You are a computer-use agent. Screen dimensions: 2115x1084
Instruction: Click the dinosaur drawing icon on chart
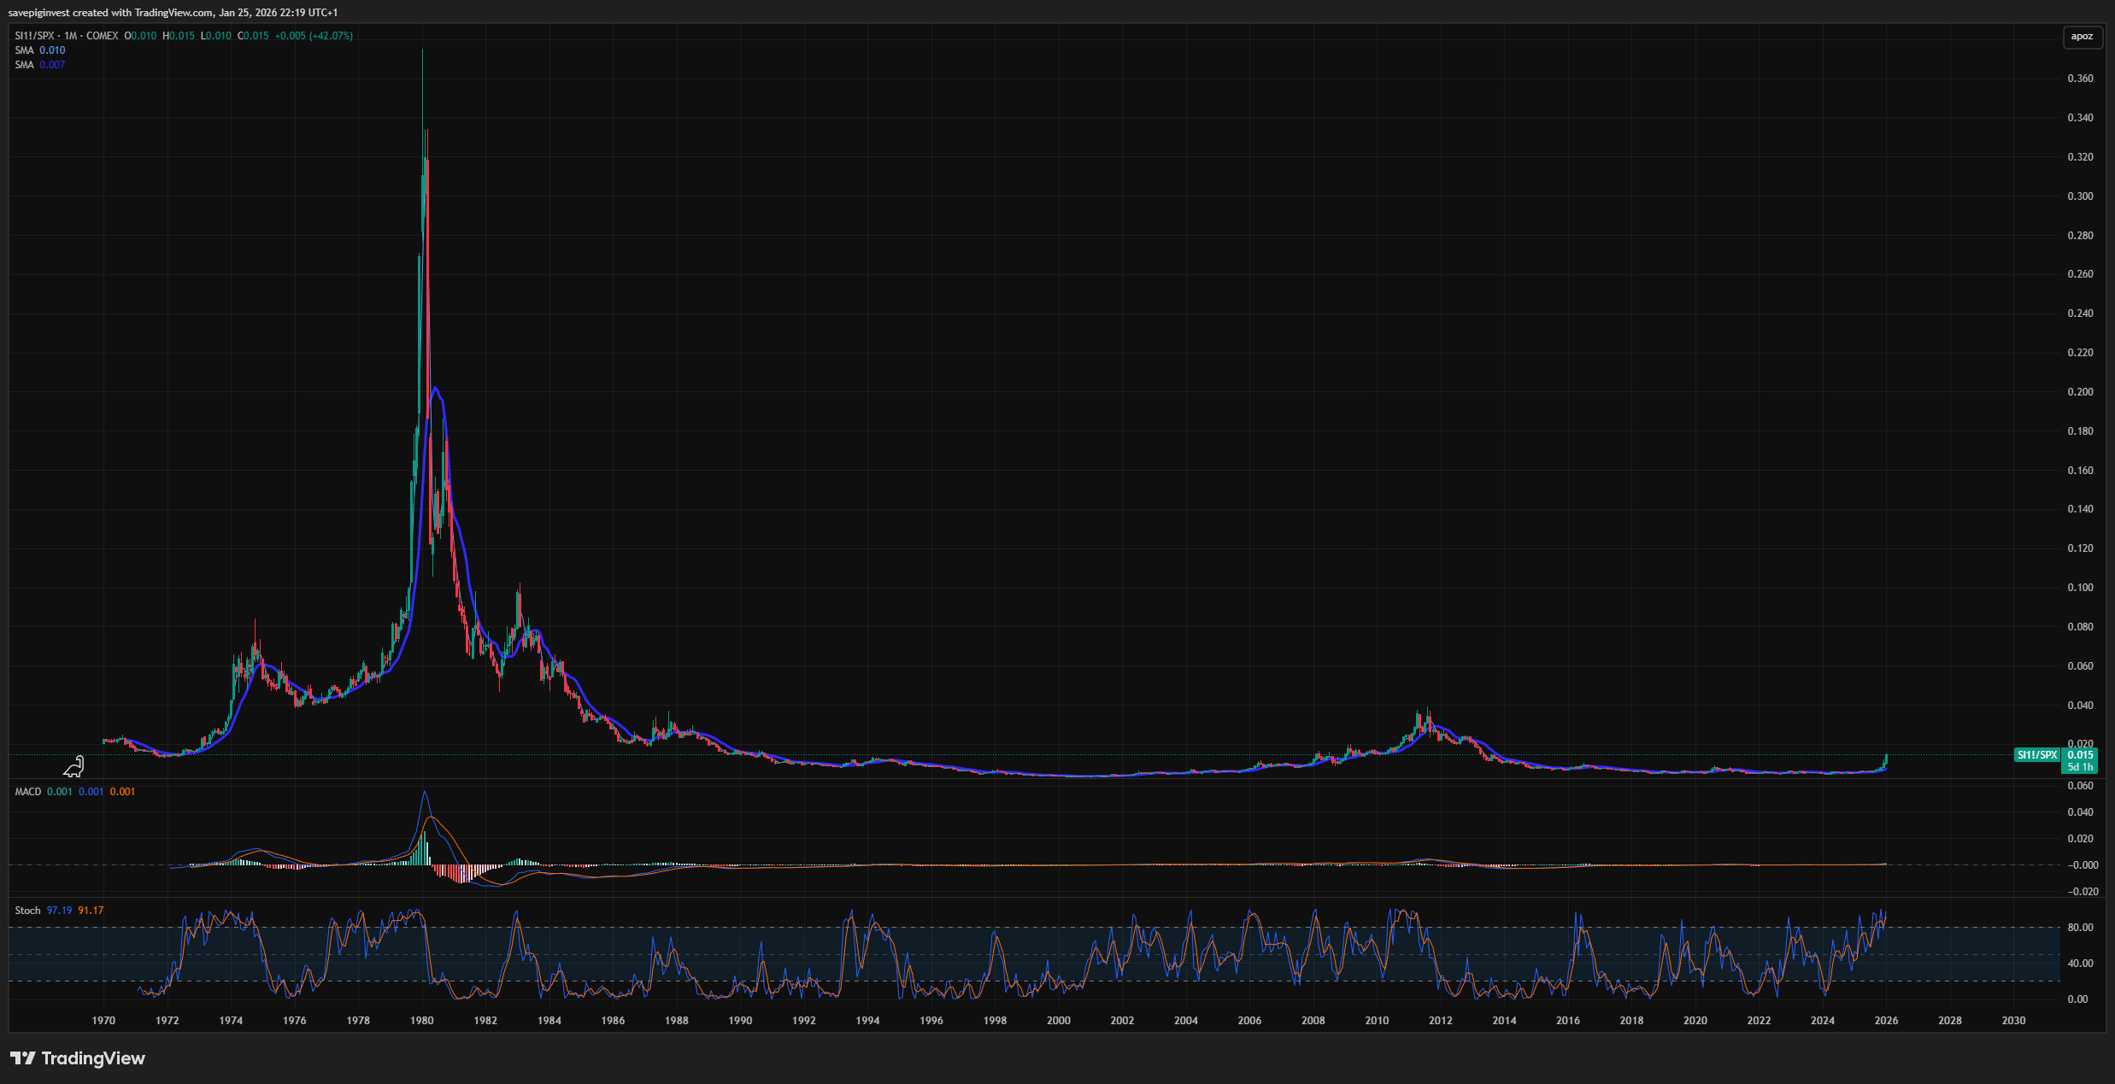click(73, 766)
